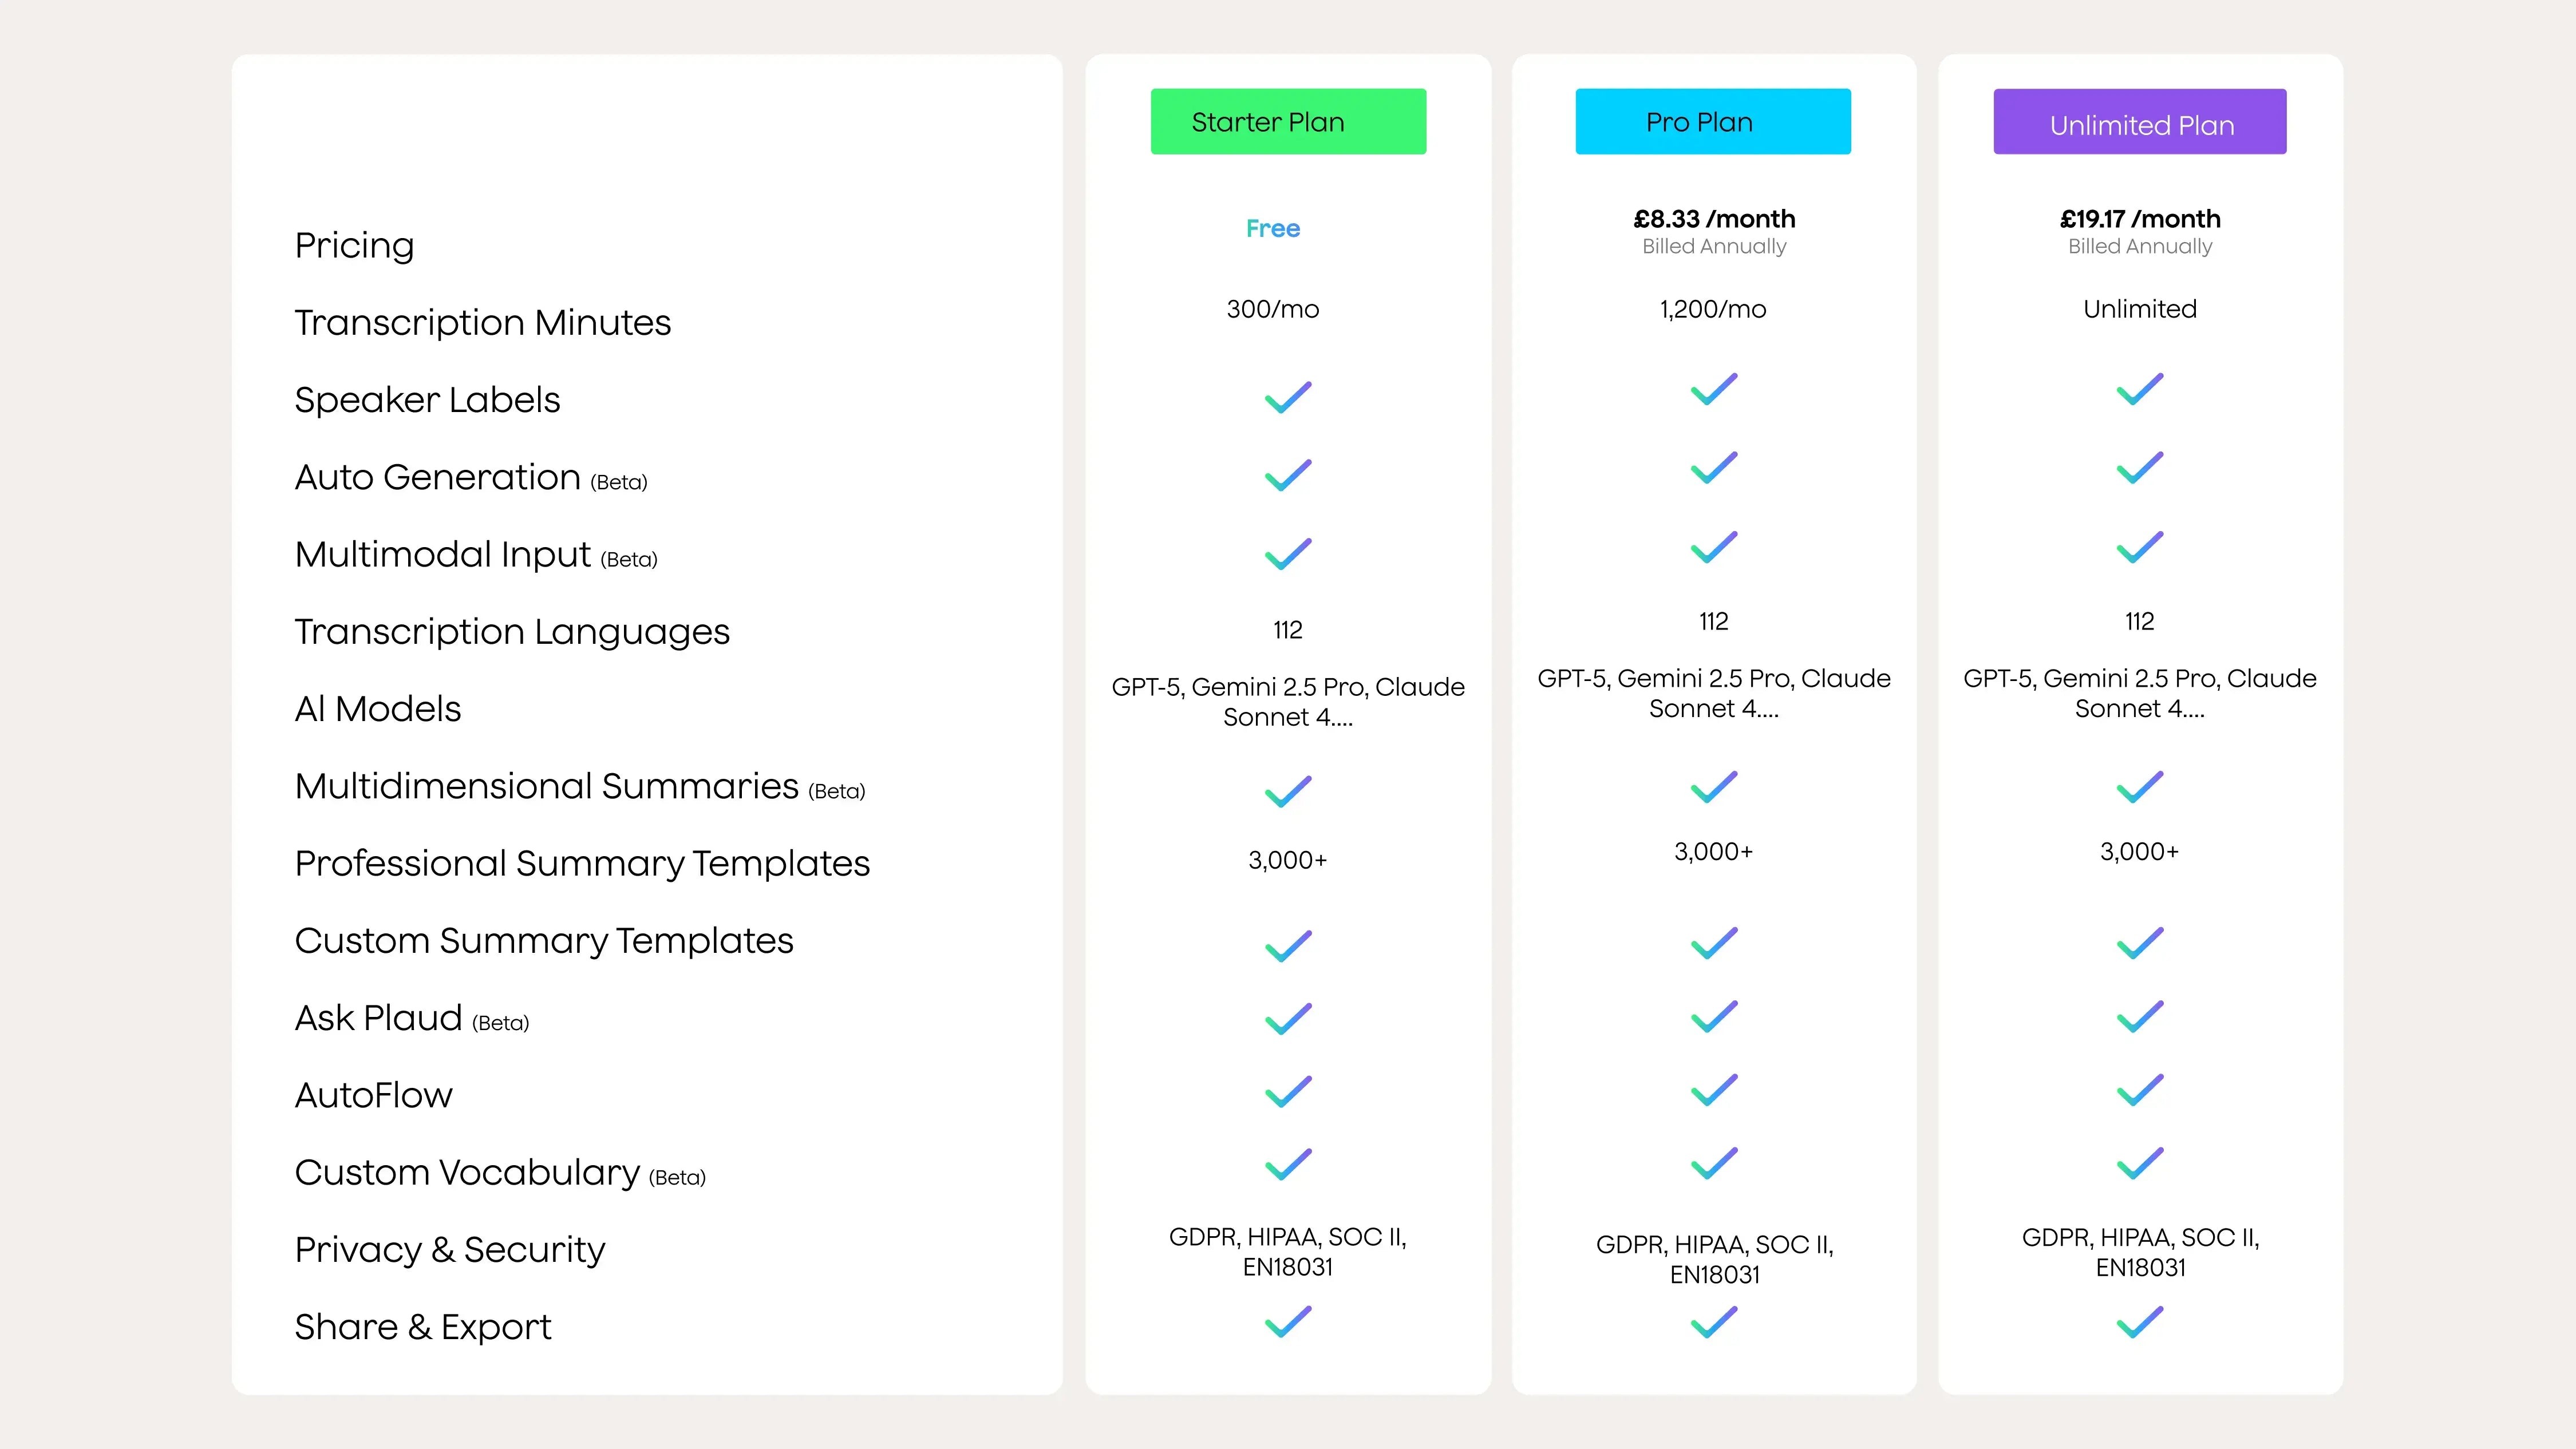2576x1449 pixels.
Task: Click the Transcription Minutes row label
Action: 482,323
